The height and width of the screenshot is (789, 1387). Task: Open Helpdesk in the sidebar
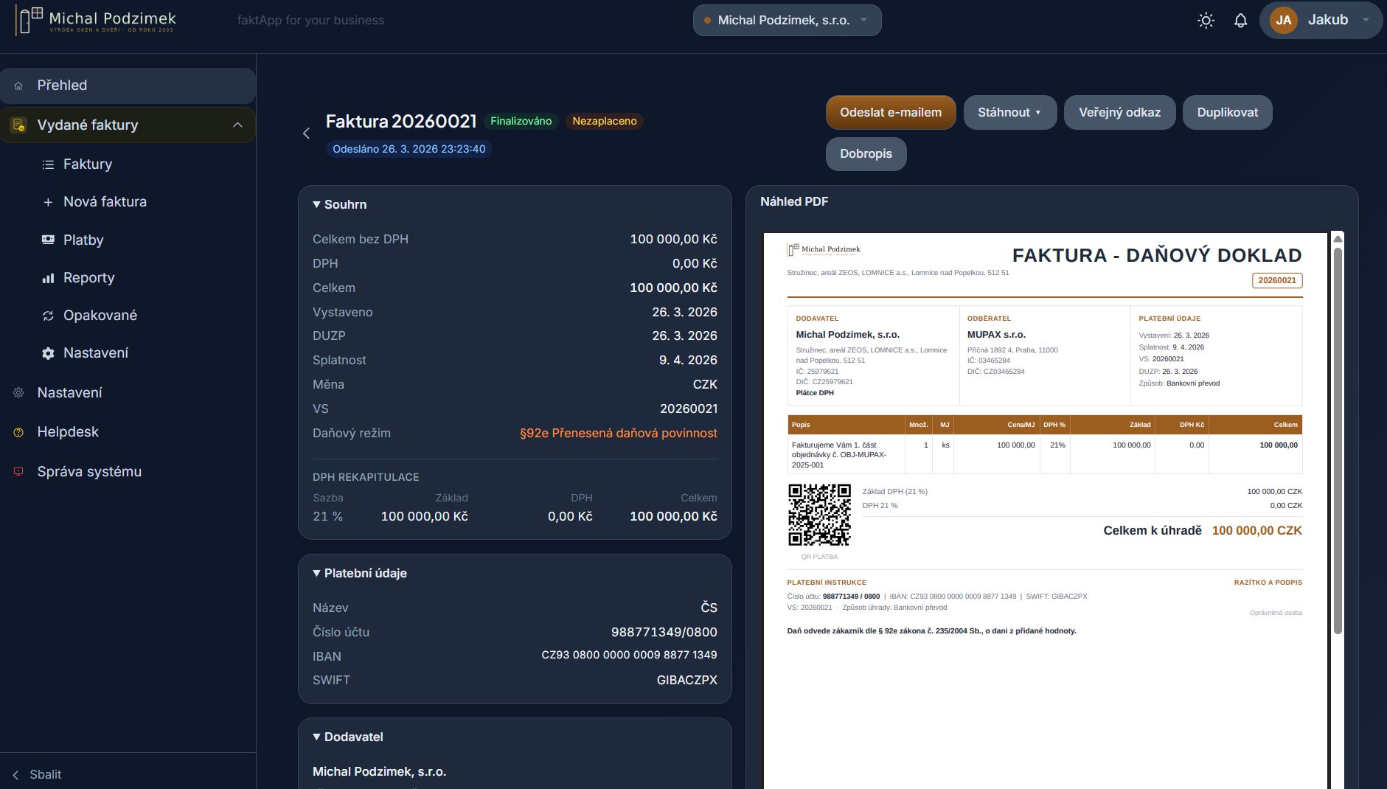[x=68, y=431]
